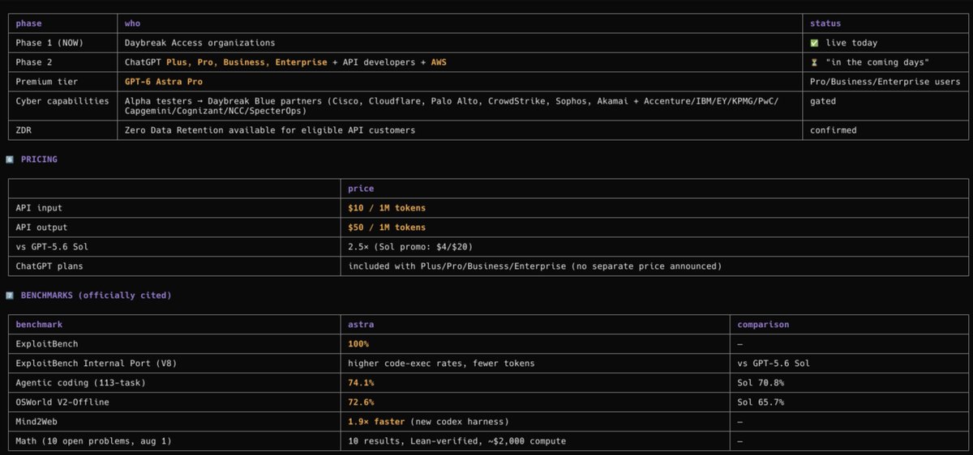Click the green checkmark beside live today

(x=814, y=43)
